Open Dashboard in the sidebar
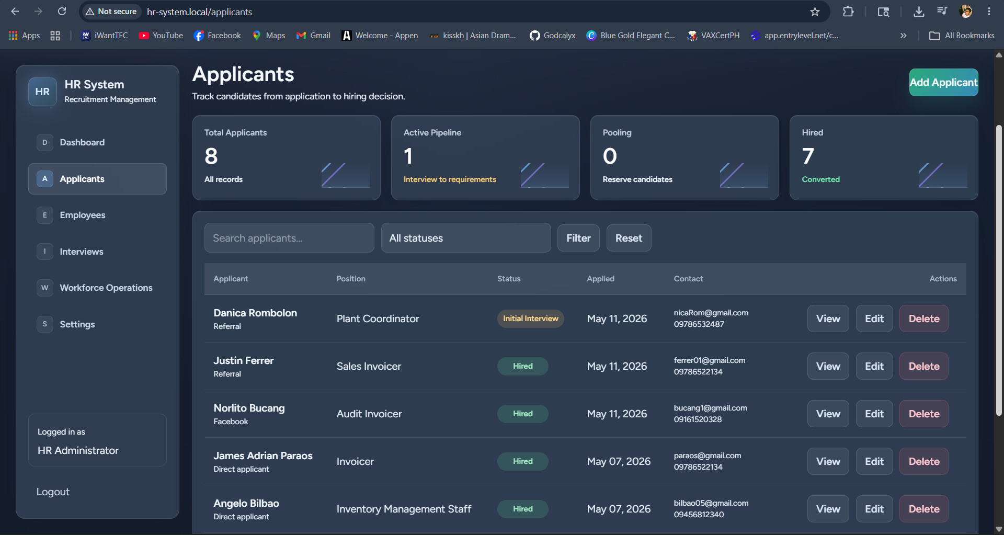The height and width of the screenshot is (535, 1004). click(97, 142)
